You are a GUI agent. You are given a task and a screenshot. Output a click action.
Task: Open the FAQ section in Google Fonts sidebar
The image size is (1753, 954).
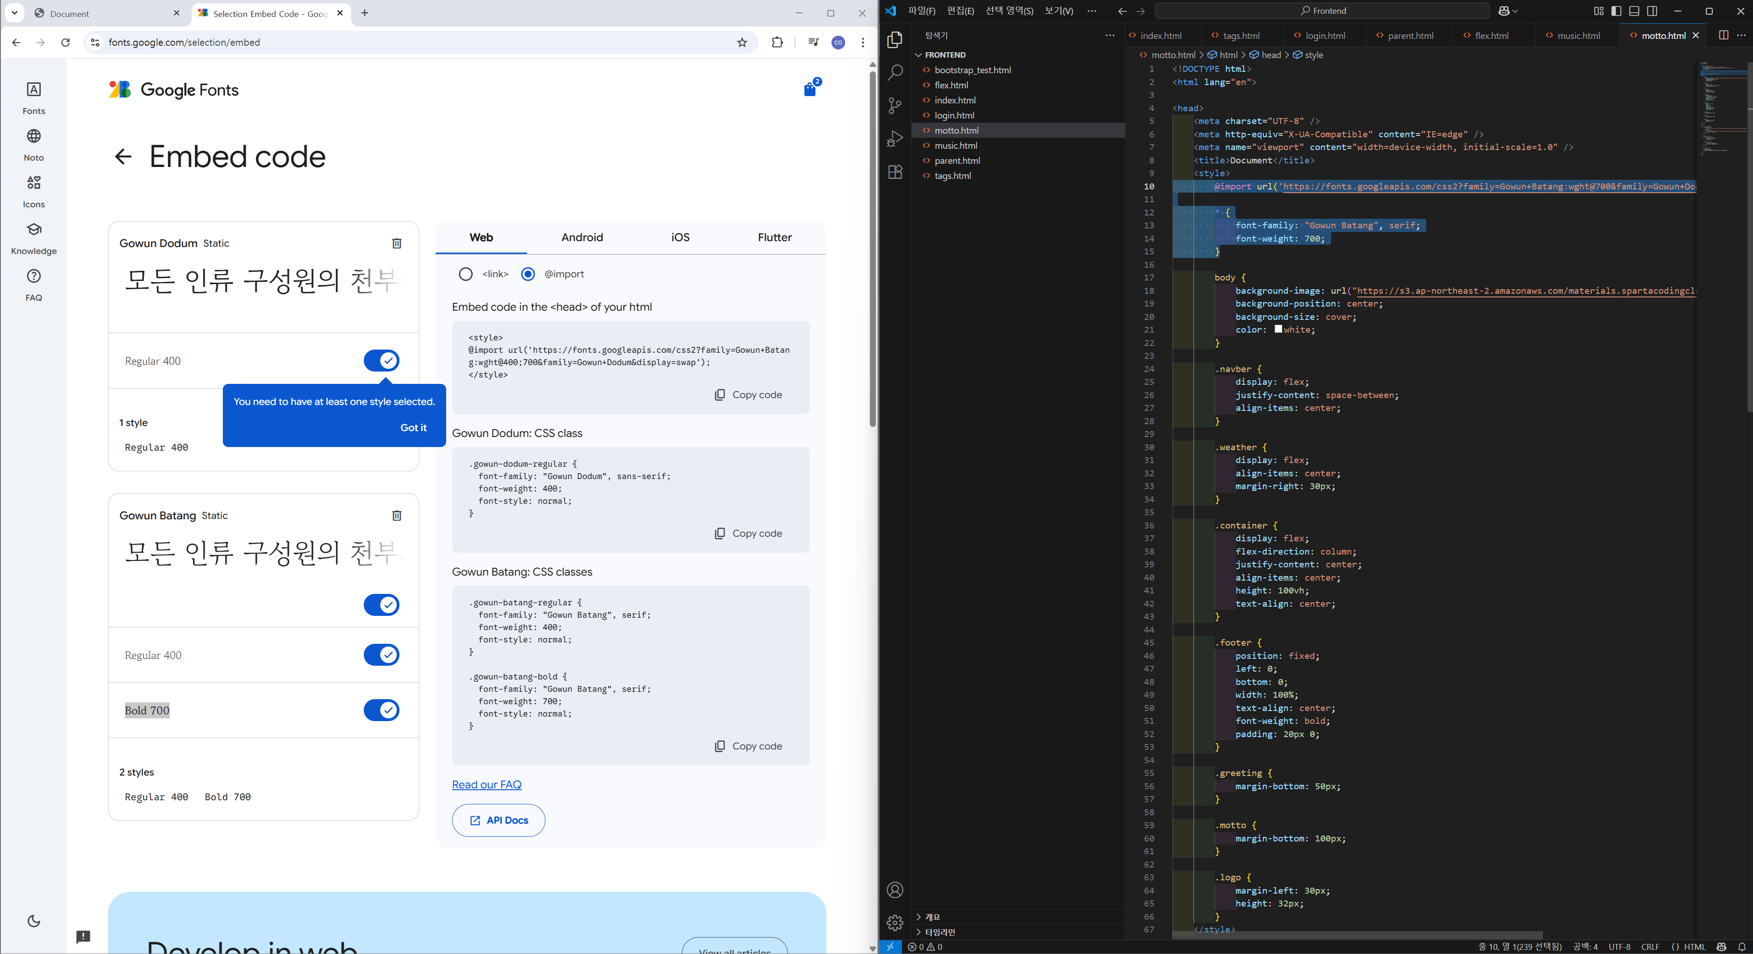click(33, 285)
